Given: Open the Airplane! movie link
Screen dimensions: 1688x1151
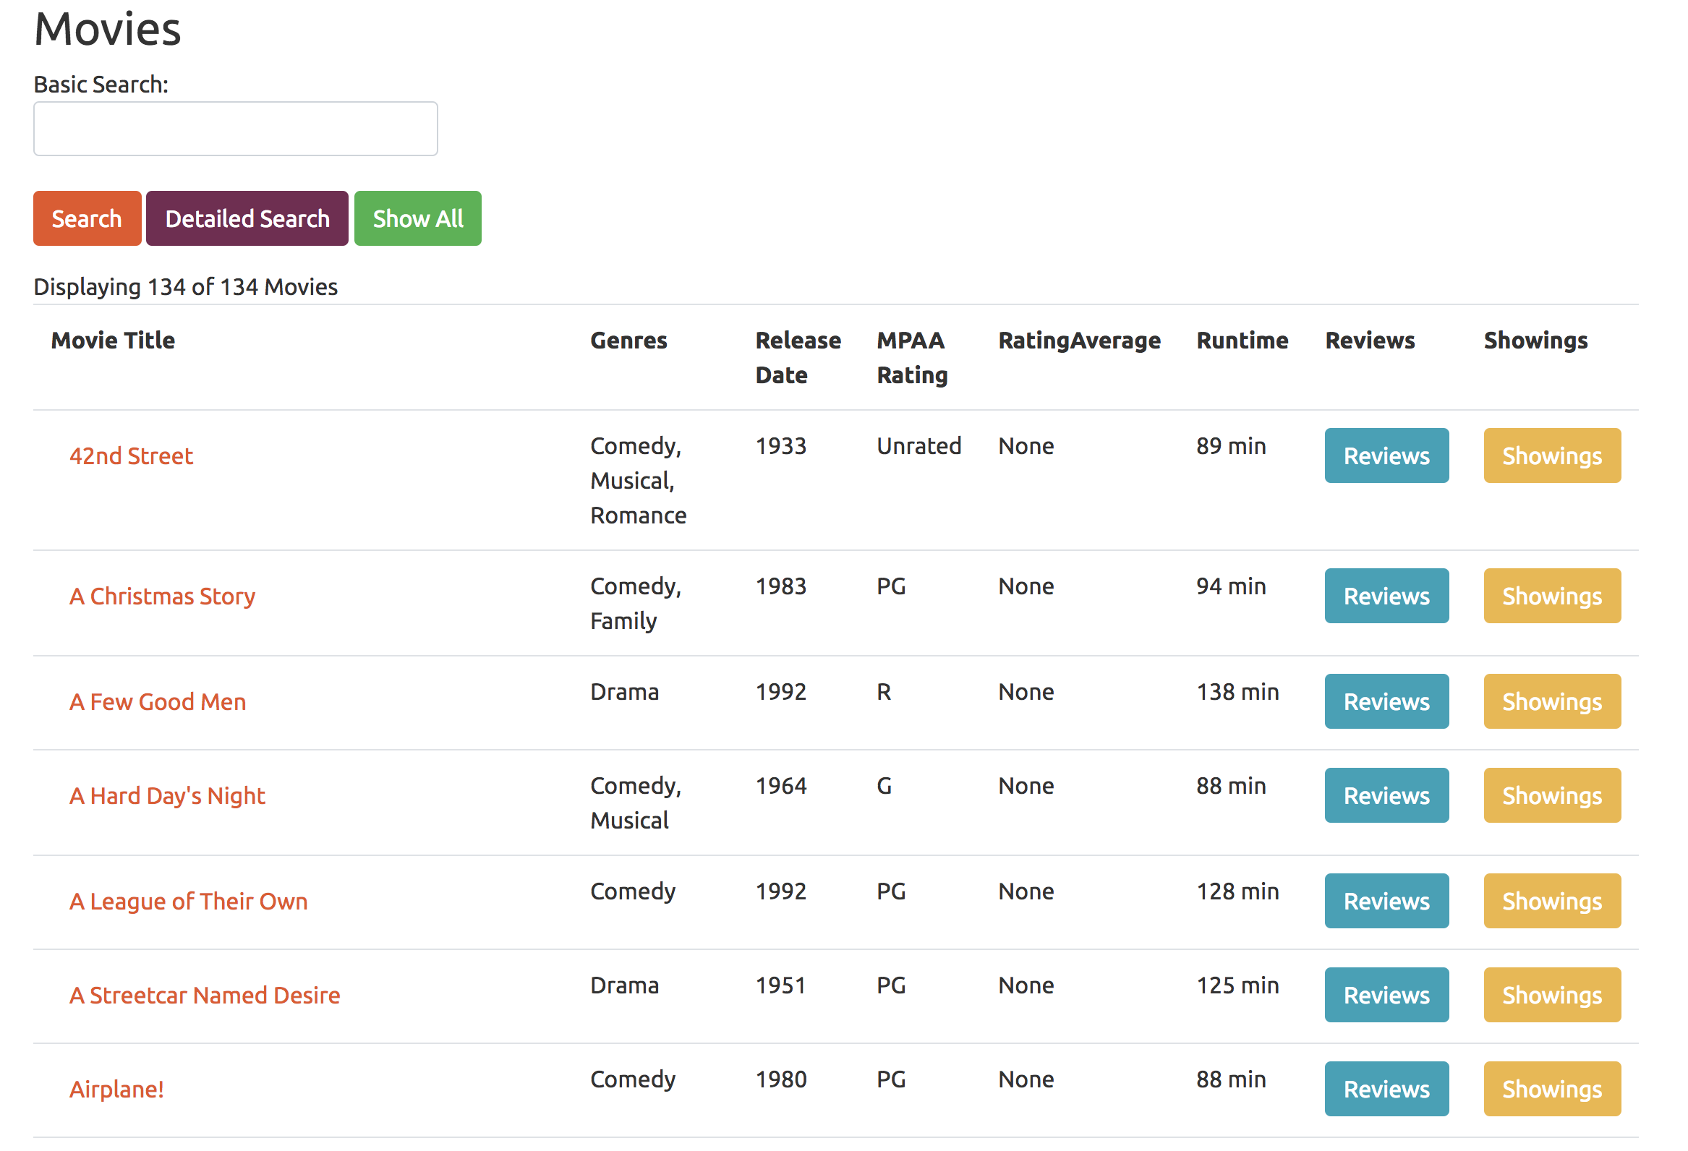Looking at the screenshot, I should (x=116, y=1090).
